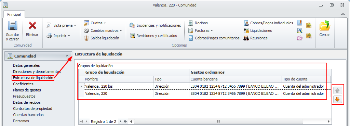Image resolution: width=350 pixels, height=126 pixels.
Task: Open Coeficientes section
Action: pyautogui.click(x=23, y=84)
